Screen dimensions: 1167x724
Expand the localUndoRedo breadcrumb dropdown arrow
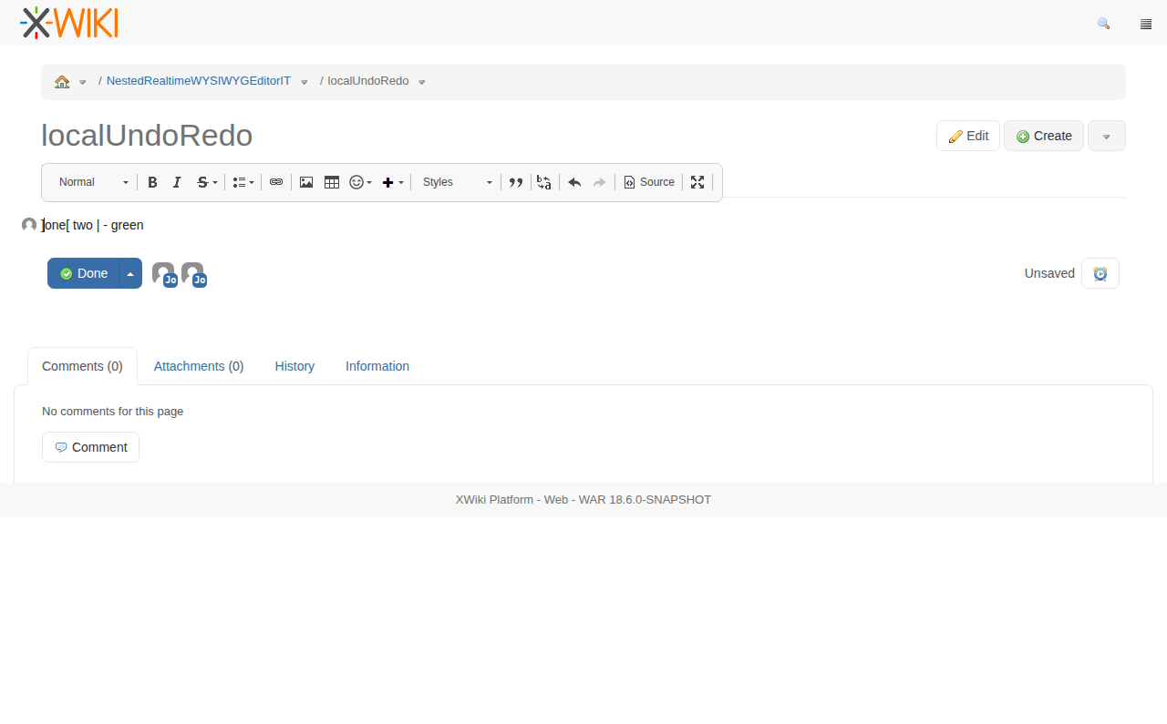pos(421,82)
